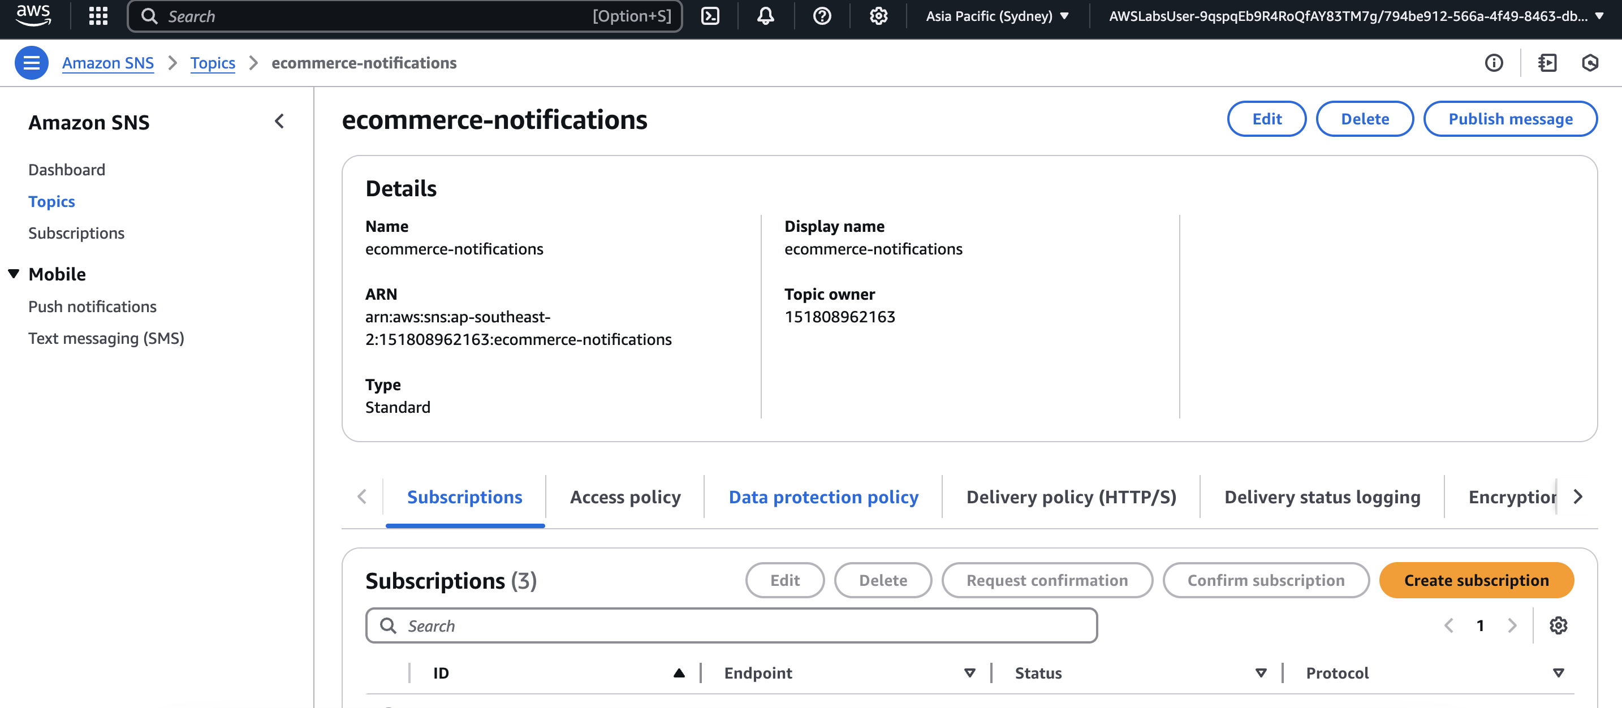Open Topics in the sidebar

coord(51,201)
